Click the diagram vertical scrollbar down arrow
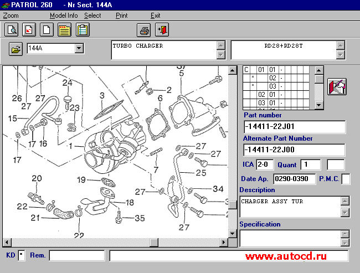The width and height of the screenshot is (360, 273). pos(233,234)
